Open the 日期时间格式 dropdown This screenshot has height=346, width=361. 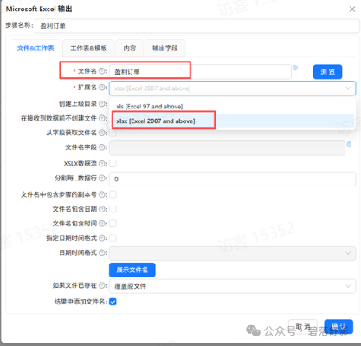pos(232,253)
